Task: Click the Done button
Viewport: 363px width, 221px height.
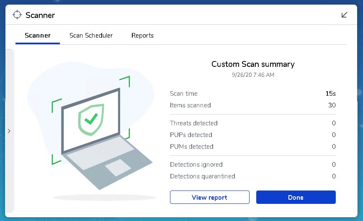Action: tap(296, 197)
